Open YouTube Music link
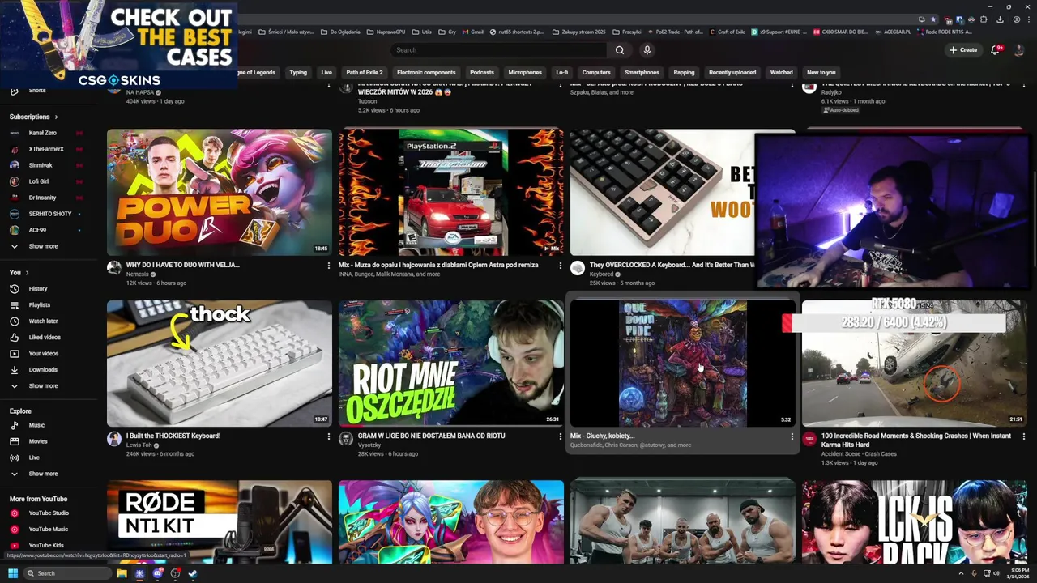1037x583 pixels. [x=48, y=529]
